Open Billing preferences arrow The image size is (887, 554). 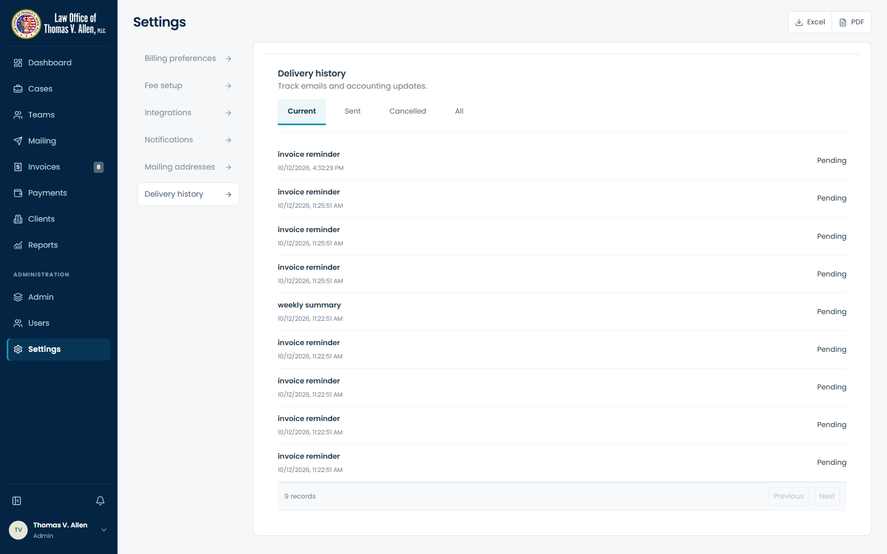pos(228,59)
